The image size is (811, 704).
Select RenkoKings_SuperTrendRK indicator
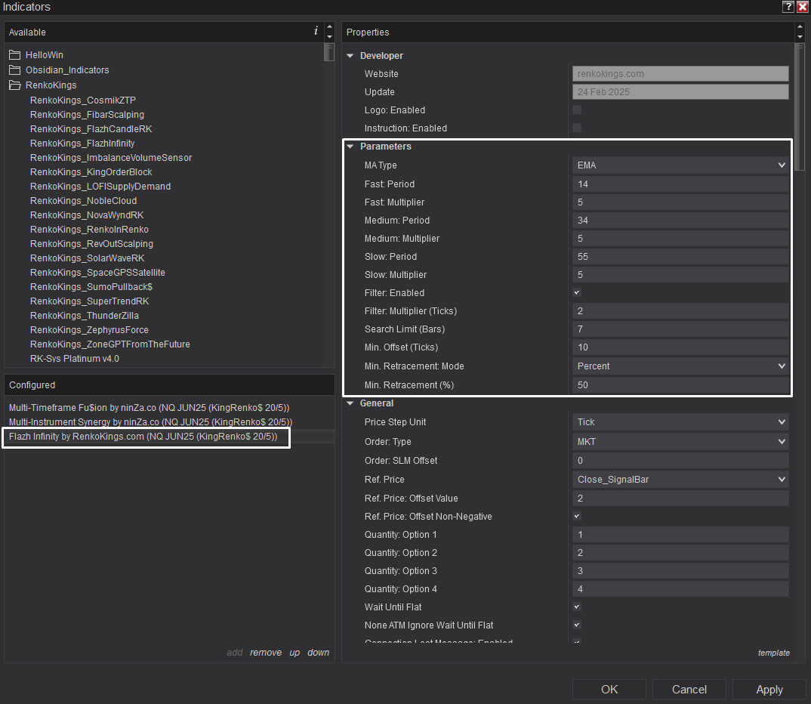pos(89,301)
